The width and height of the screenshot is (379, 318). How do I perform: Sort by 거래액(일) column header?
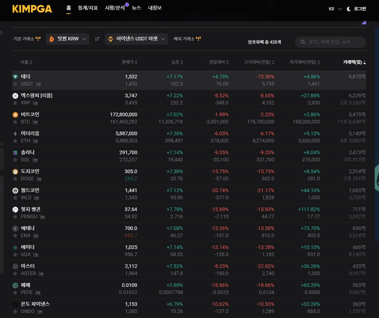coord(354,62)
